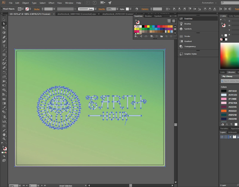The width and height of the screenshot is (239, 187).
Task: Click the Search Adobe Stock field
Action: pyautogui.click(x=230, y=81)
